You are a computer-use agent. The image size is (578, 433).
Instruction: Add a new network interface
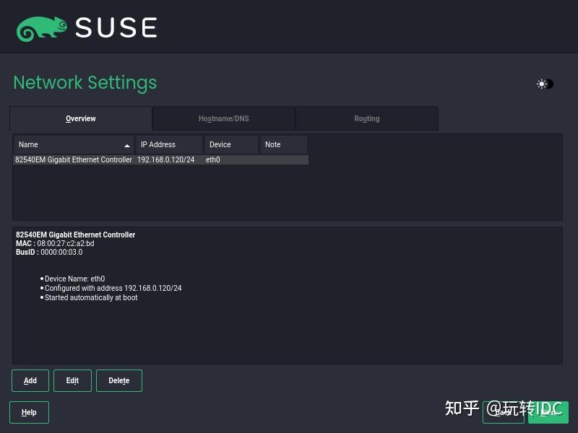[30, 380]
